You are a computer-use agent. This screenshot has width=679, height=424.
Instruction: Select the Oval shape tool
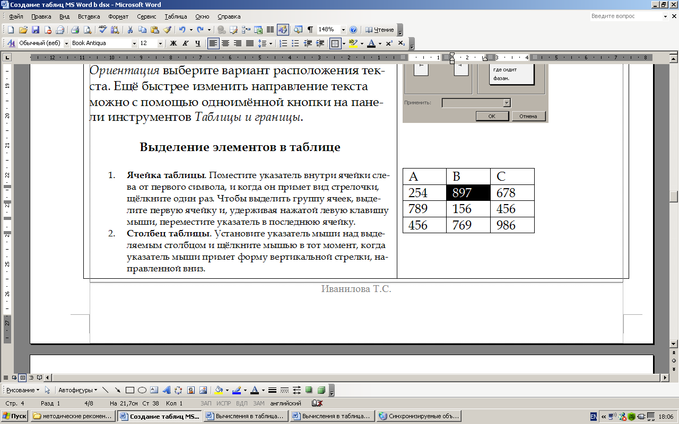pyautogui.click(x=142, y=390)
